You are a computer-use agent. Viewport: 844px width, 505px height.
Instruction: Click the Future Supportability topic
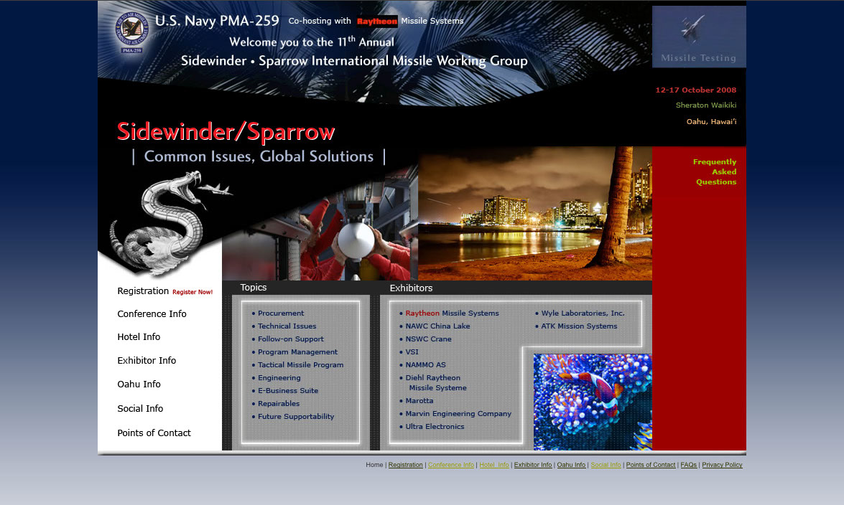[x=296, y=416]
